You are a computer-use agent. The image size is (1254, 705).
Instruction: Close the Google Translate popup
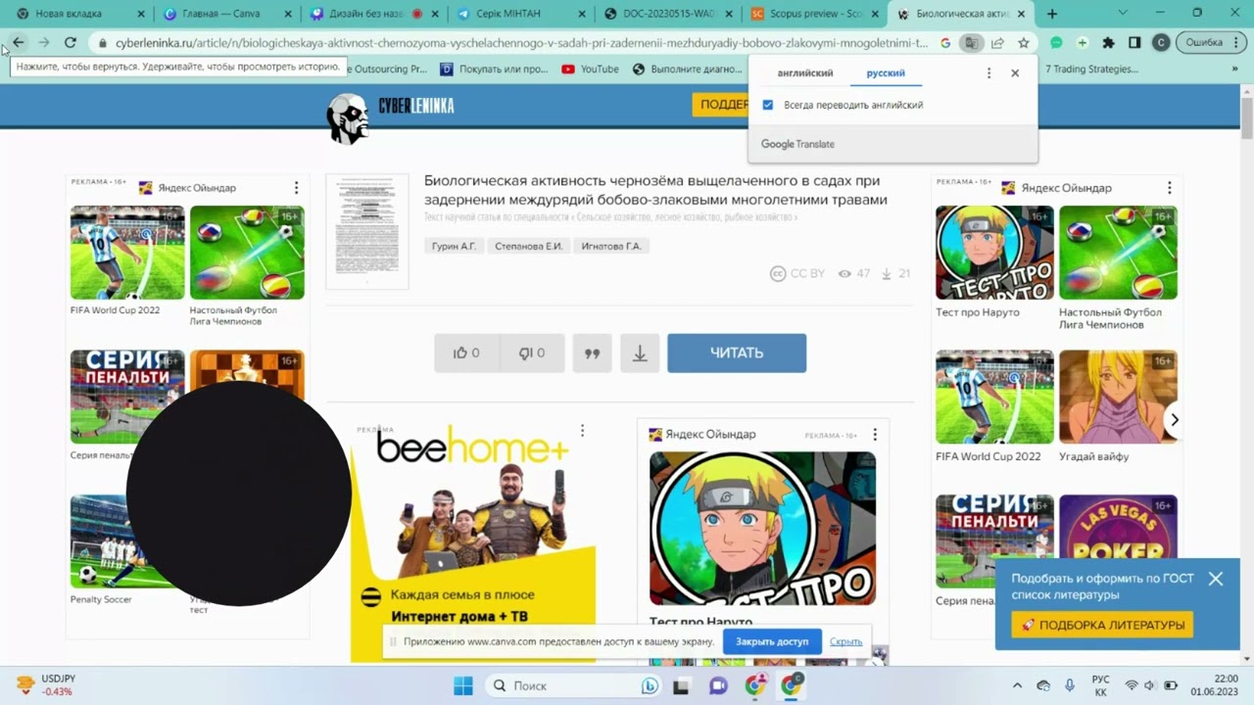tap(1015, 73)
